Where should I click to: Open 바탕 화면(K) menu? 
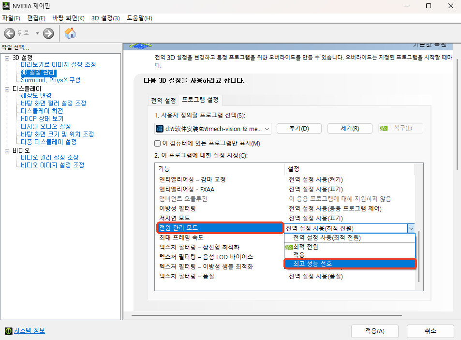(x=68, y=18)
